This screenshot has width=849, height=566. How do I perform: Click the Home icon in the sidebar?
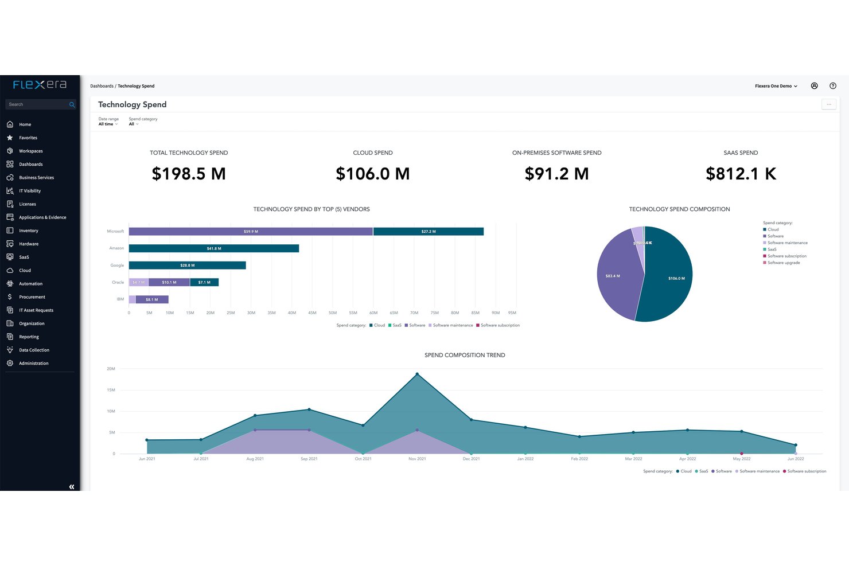(x=10, y=124)
